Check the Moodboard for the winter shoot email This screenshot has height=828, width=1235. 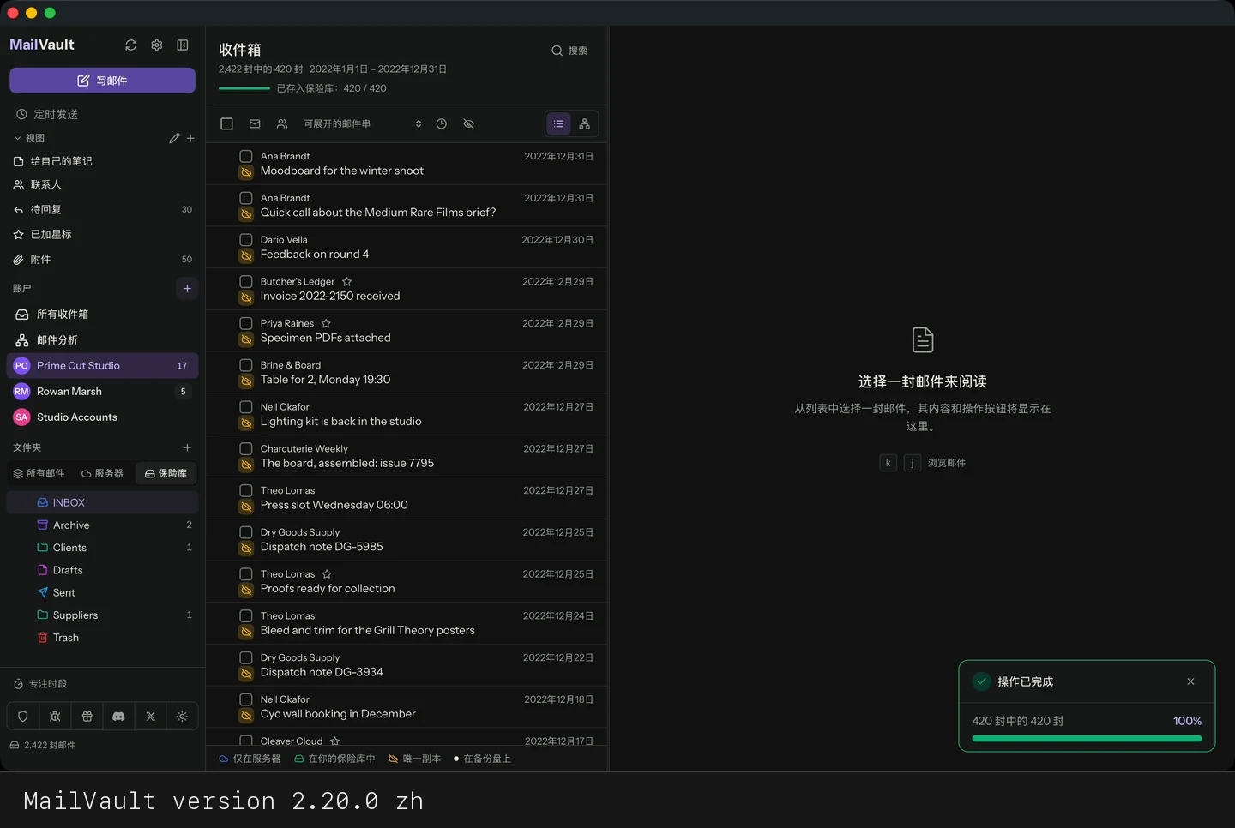pos(246,156)
